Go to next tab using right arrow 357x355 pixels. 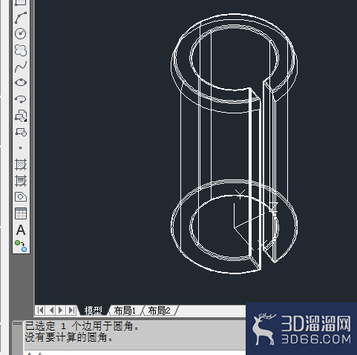coord(61,310)
